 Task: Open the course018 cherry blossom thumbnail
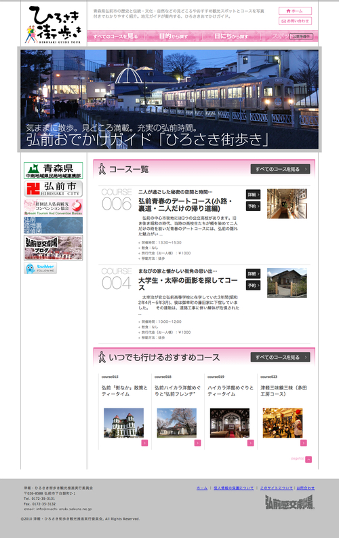[x=177, y=423]
